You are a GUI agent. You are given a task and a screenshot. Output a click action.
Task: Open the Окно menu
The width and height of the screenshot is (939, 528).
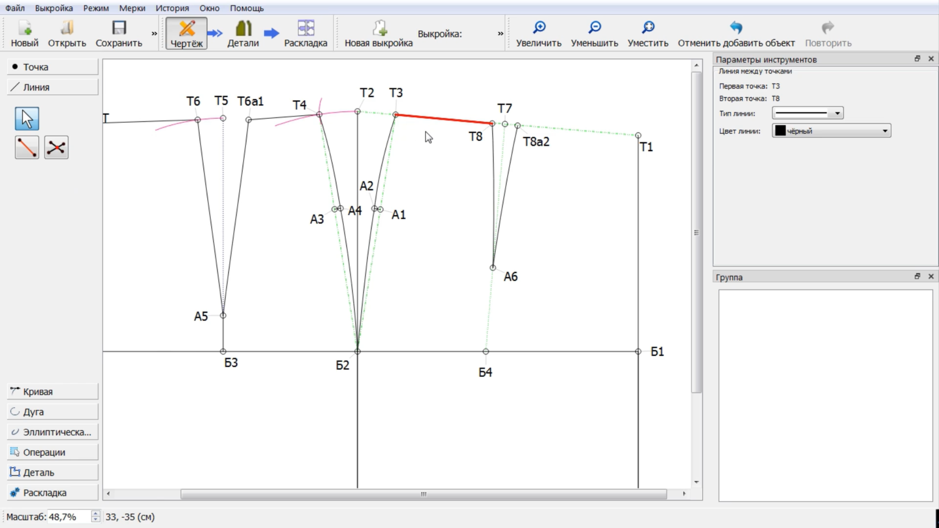click(x=209, y=8)
